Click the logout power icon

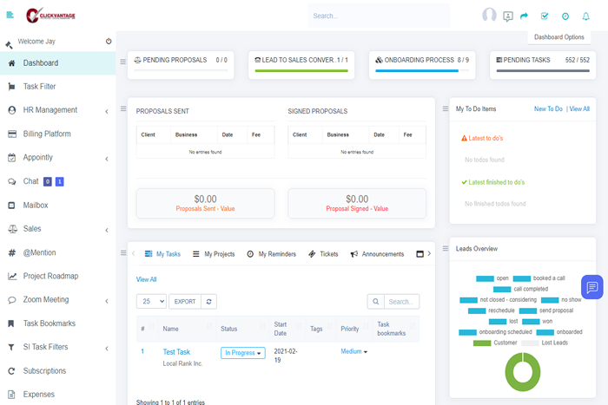point(109,41)
